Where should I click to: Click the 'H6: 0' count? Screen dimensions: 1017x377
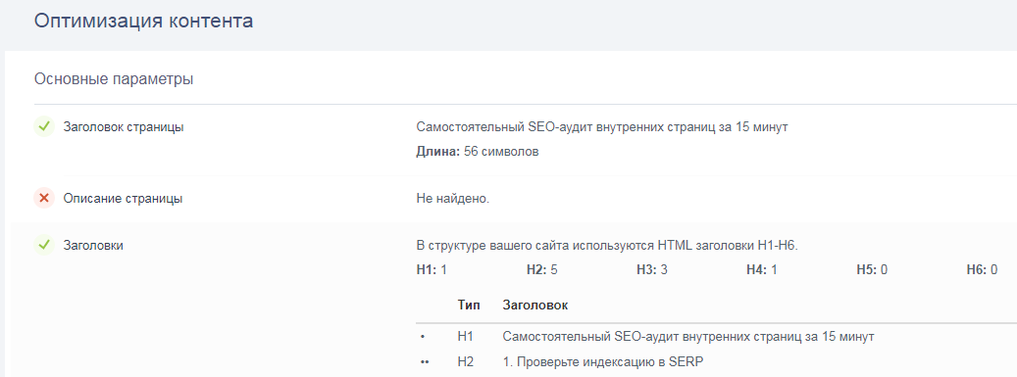click(x=982, y=270)
